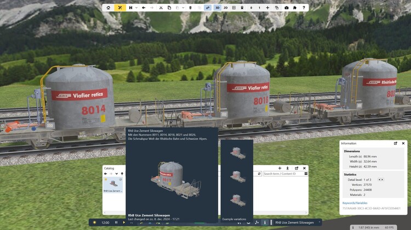Open the track routing branch icon
Screen dimensions: 411x230
point(257,223)
